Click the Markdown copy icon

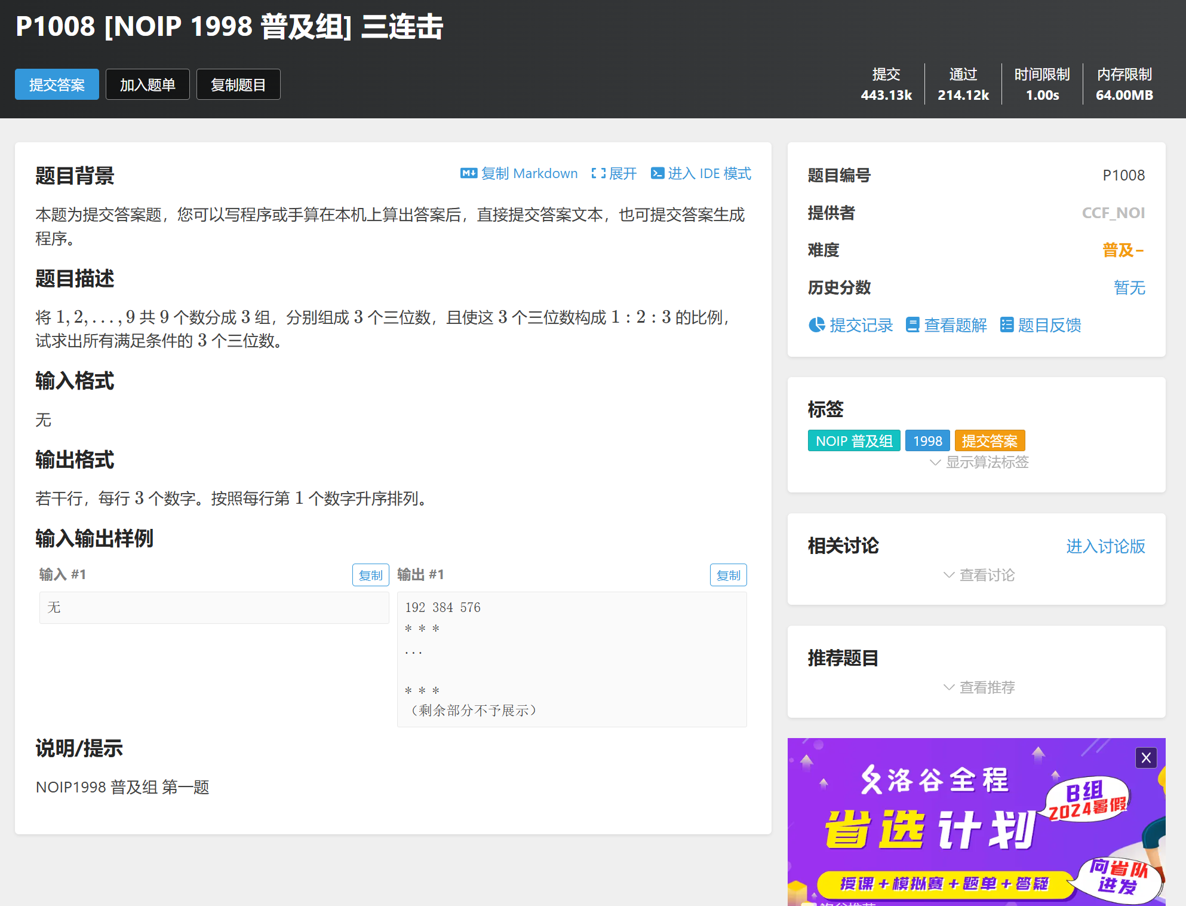pyautogui.click(x=468, y=173)
